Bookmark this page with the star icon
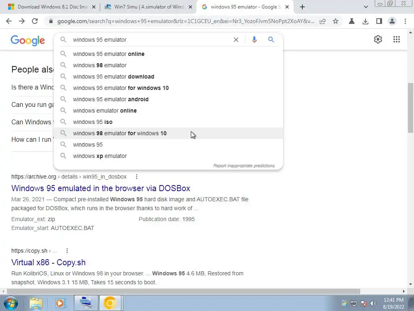 tap(336, 21)
